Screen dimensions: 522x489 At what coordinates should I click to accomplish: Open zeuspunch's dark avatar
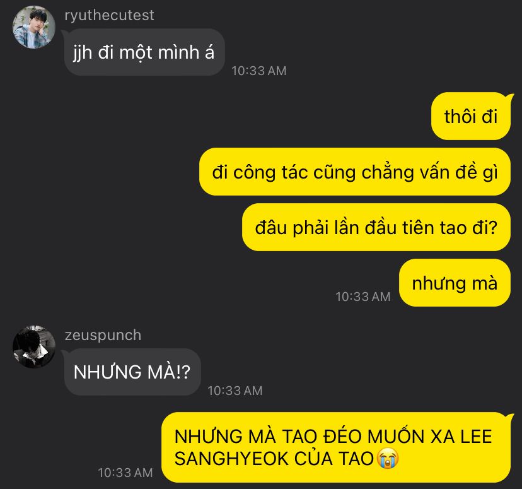click(x=33, y=347)
